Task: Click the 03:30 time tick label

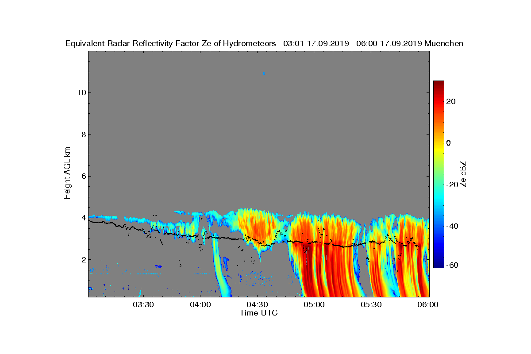Action: 143,305
